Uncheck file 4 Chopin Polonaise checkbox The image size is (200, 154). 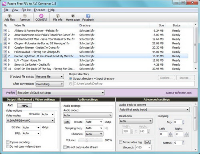click(x=5, y=43)
